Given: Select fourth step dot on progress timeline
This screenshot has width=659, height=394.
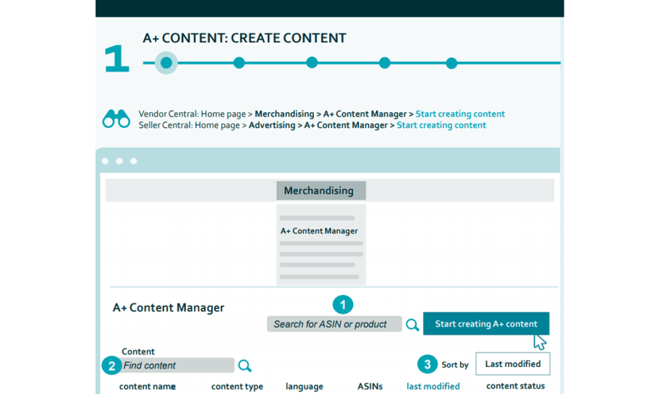Looking at the screenshot, I should [x=385, y=63].
